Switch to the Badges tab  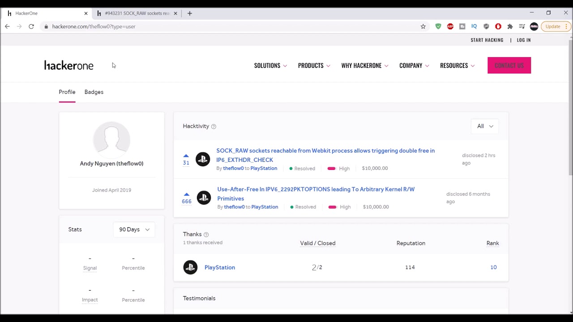click(x=94, y=92)
